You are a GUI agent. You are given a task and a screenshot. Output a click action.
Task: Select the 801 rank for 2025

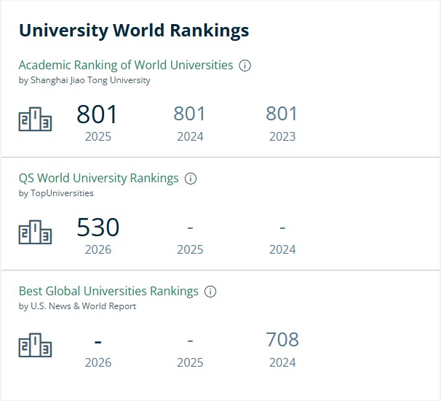coord(97,114)
